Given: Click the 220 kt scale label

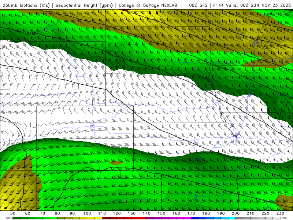Looking at the screenshot, I should click(265, 213).
